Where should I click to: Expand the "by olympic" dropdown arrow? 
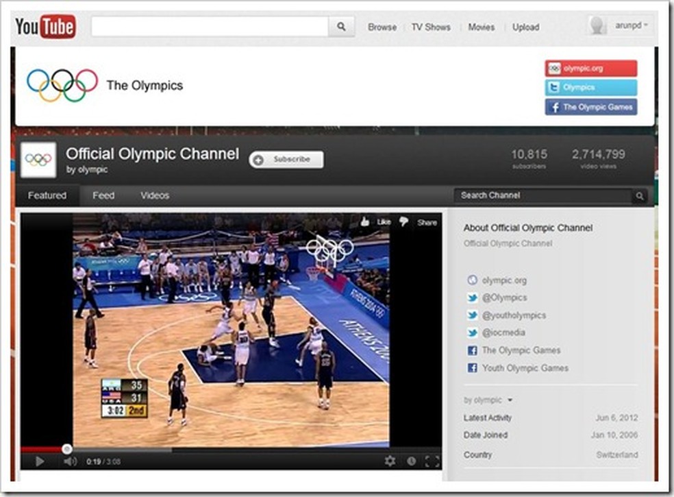[x=510, y=400]
